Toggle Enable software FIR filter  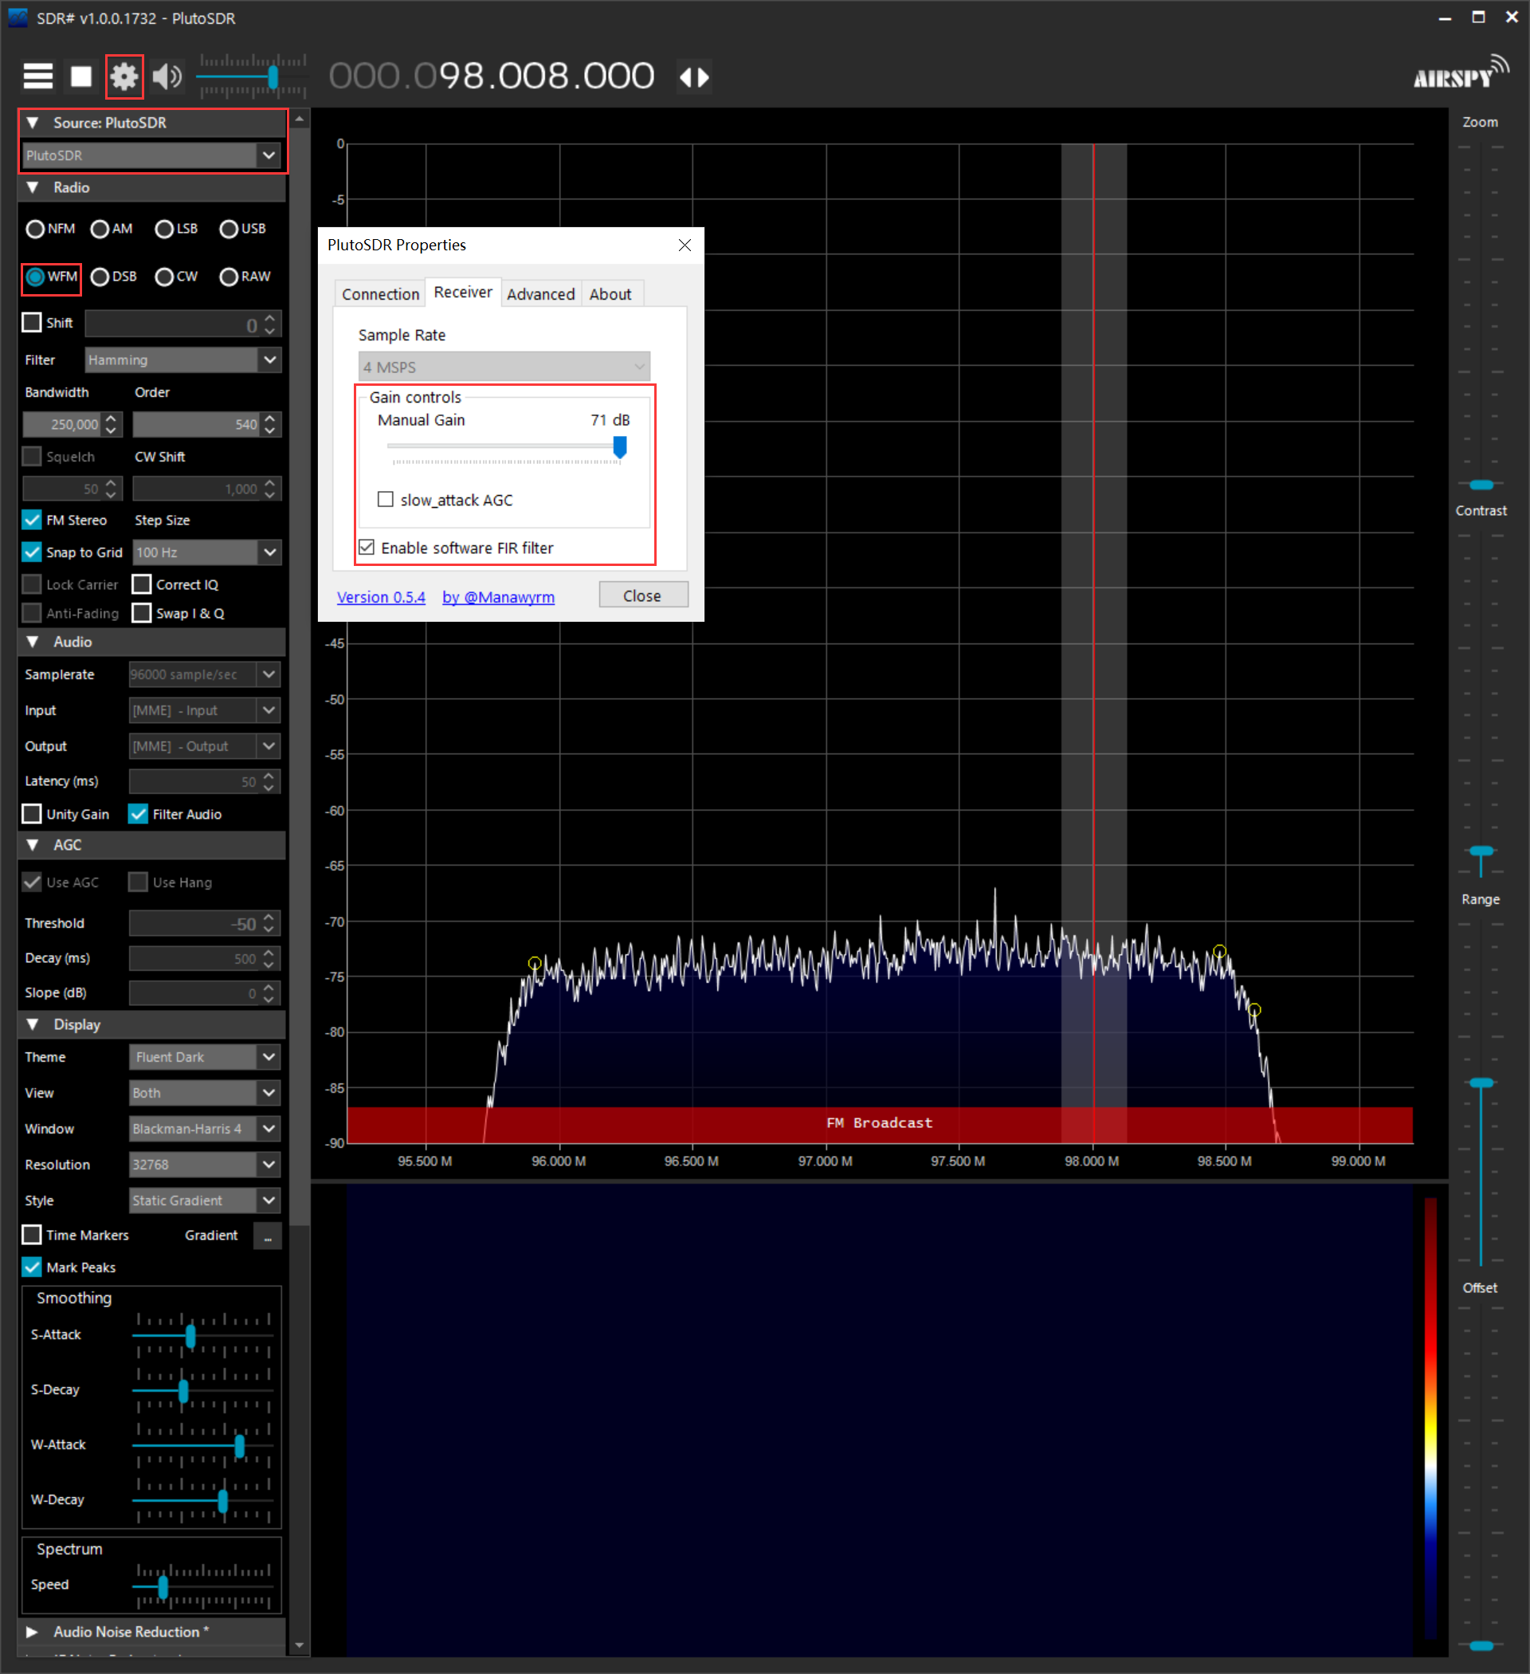tap(367, 547)
